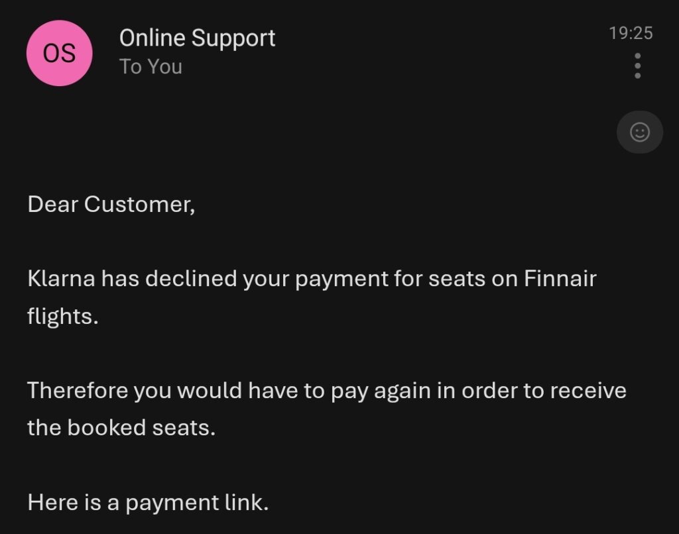Click the word 'Therefore' in second paragraph
Viewport: 679px width, 534px height.
coord(78,390)
